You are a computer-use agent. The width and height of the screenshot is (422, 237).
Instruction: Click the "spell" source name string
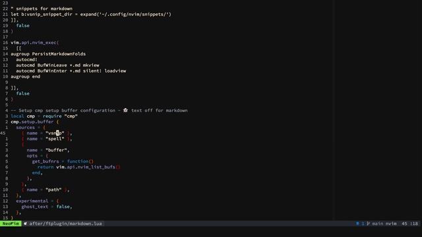[55, 139]
